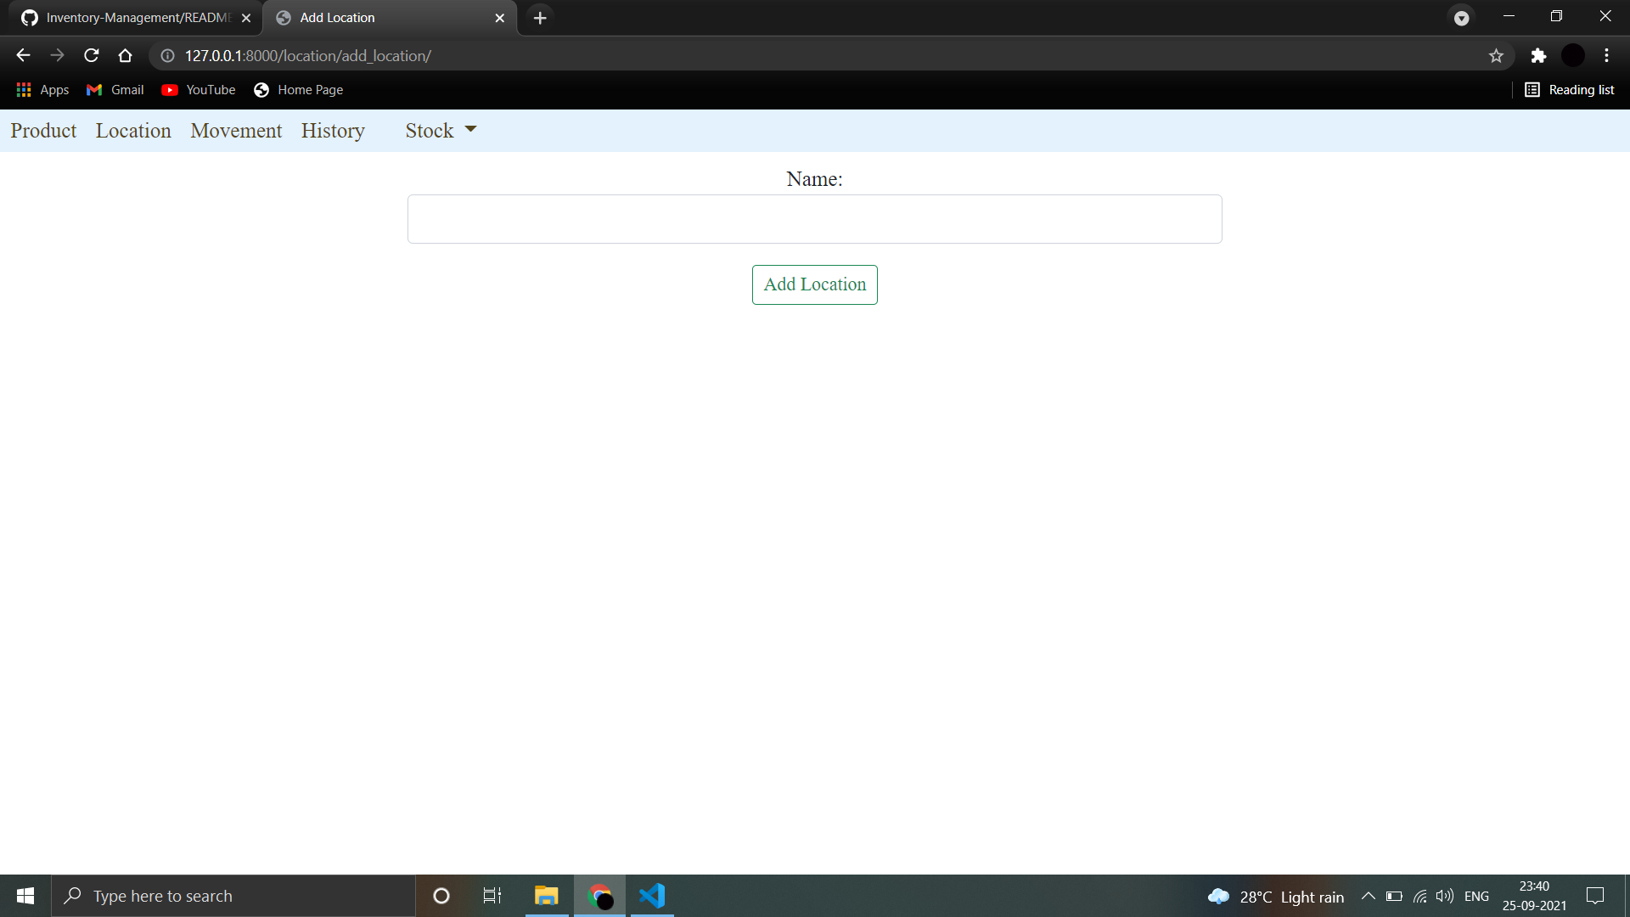
Task: Click the Add Location button
Action: point(814,284)
